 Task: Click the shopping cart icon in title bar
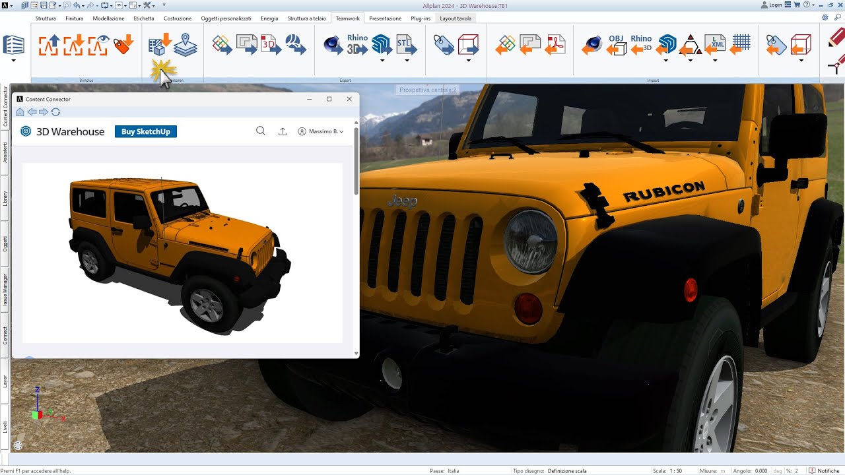click(796, 5)
